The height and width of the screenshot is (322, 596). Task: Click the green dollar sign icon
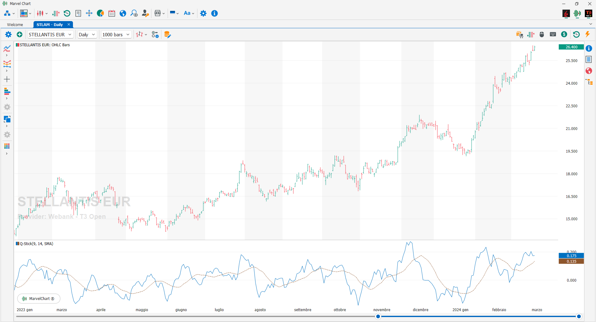point(564,34)
